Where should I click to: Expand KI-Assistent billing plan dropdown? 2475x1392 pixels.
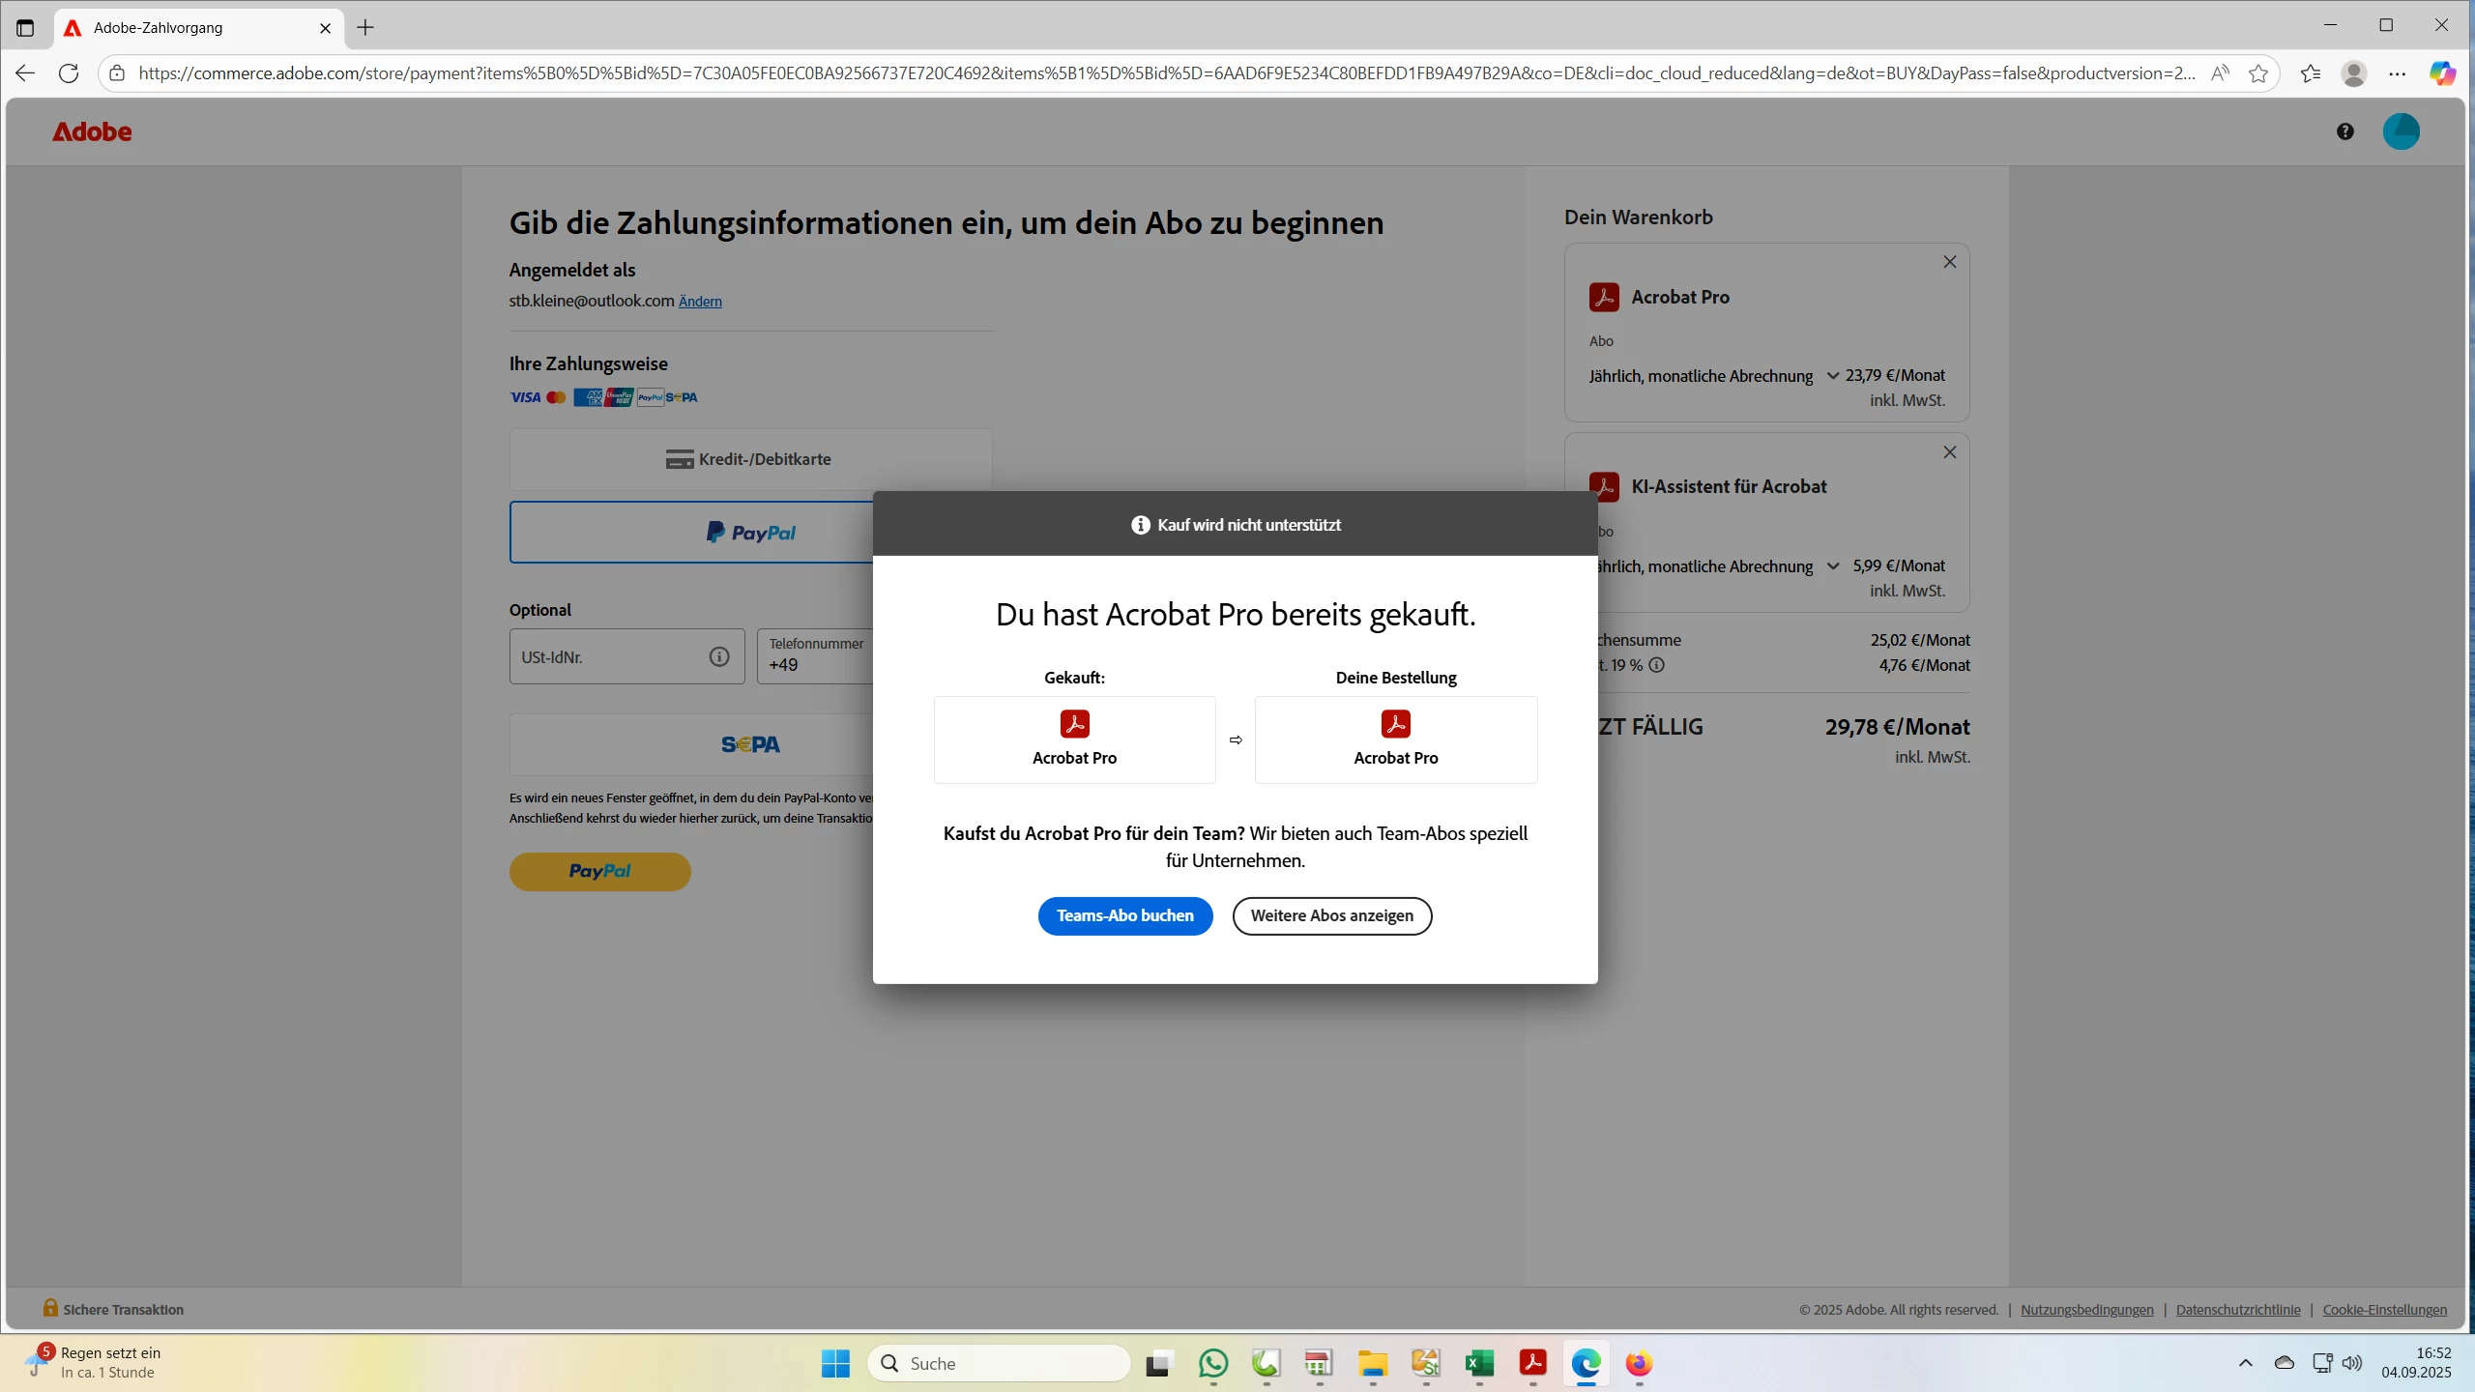coord(1832,566)
